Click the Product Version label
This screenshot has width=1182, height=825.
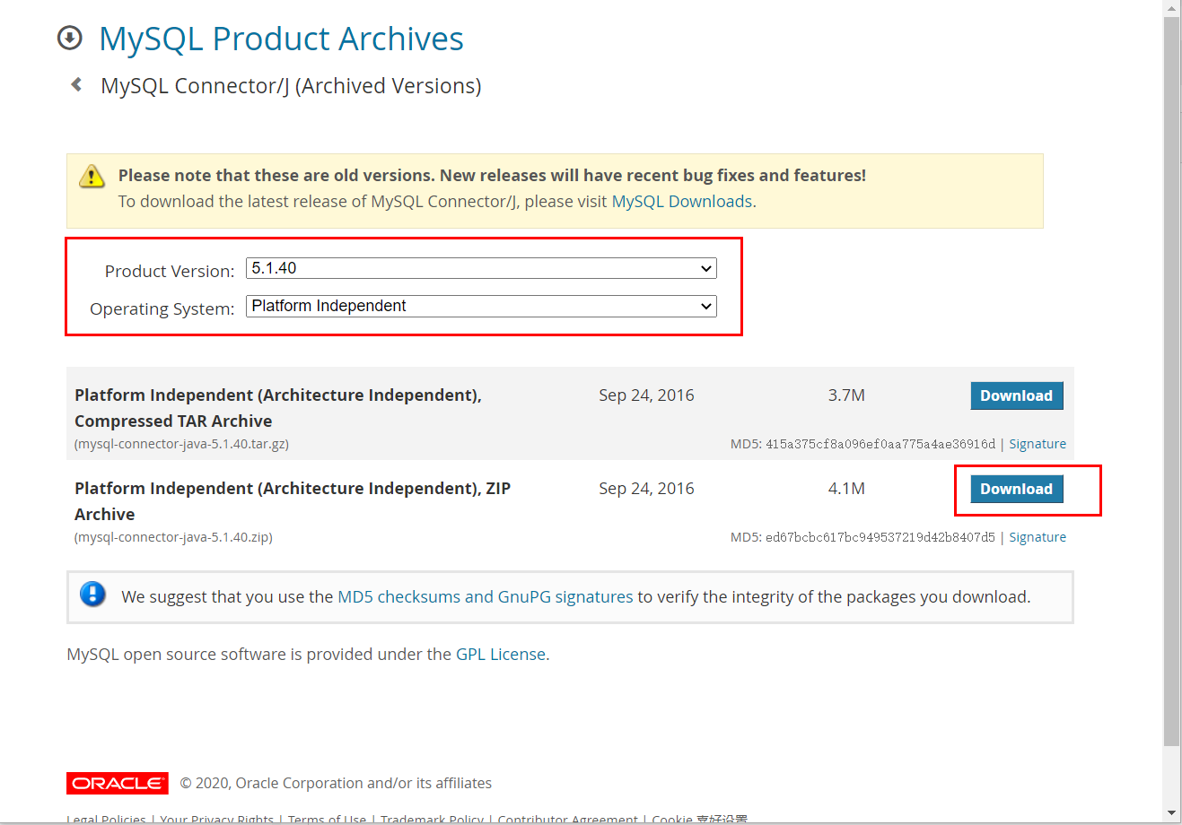170,271
